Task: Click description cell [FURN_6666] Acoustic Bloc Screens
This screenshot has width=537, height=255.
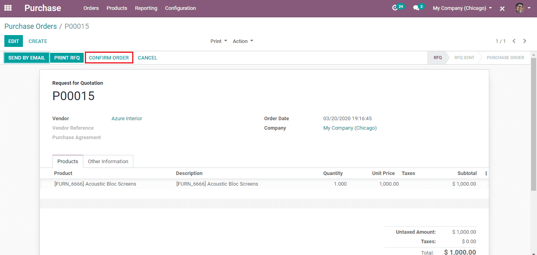Action: [x=217, y=184]
